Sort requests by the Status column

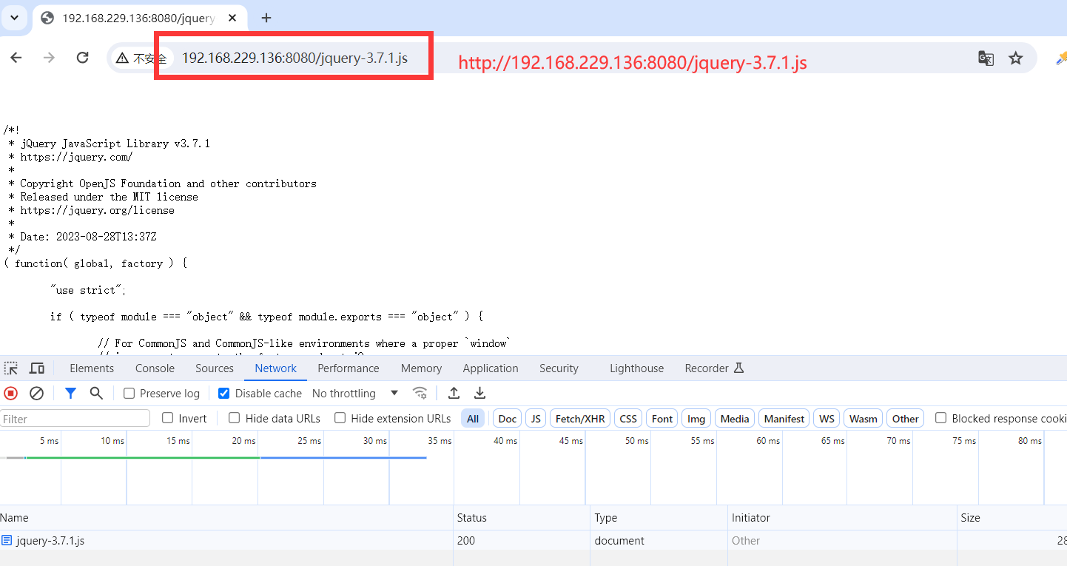[x=522, y=518]
